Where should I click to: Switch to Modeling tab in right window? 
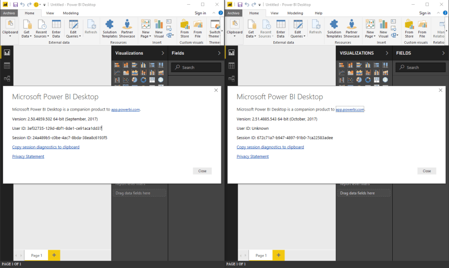click(295, 13)
